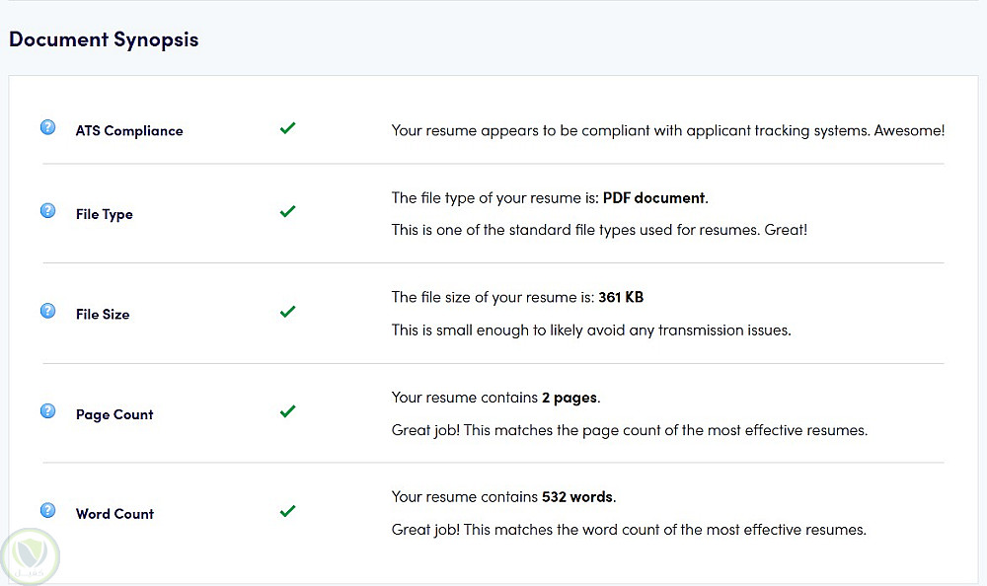Viewport: 987px width, 586px height.
Task: Select the File Type row label
Action: 104,215
